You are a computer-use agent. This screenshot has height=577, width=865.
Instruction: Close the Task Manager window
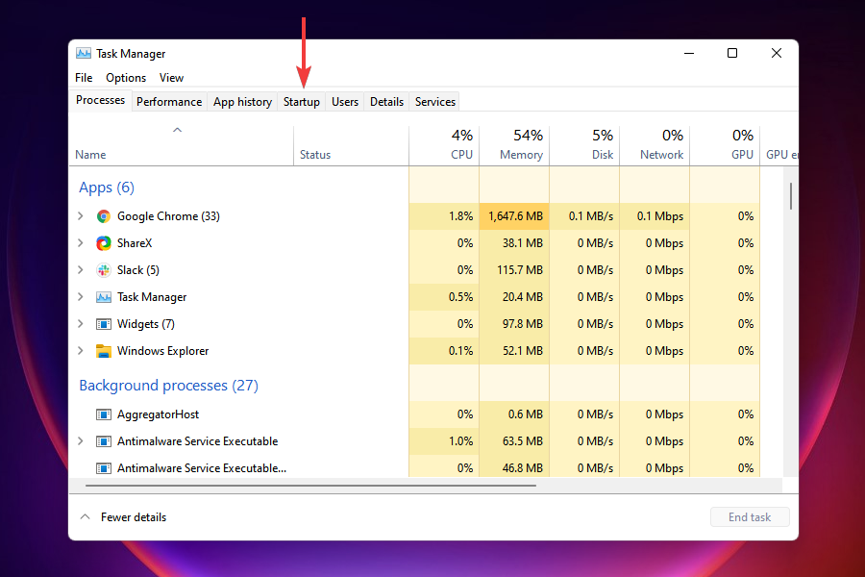point(777,53)
